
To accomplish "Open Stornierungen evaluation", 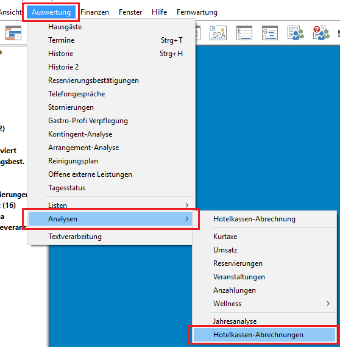I will (111, 107).
